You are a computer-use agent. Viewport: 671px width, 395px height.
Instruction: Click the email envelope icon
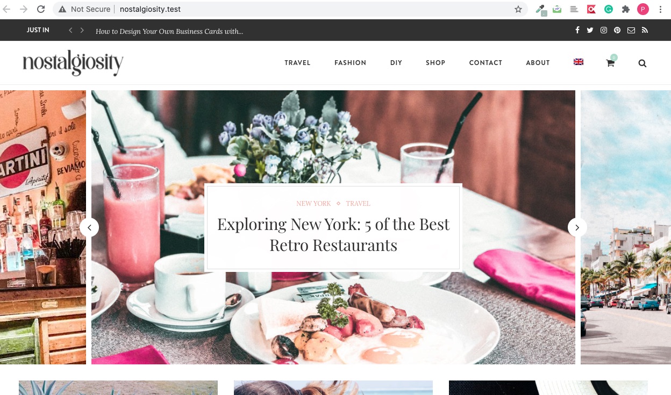coord(631,31)
